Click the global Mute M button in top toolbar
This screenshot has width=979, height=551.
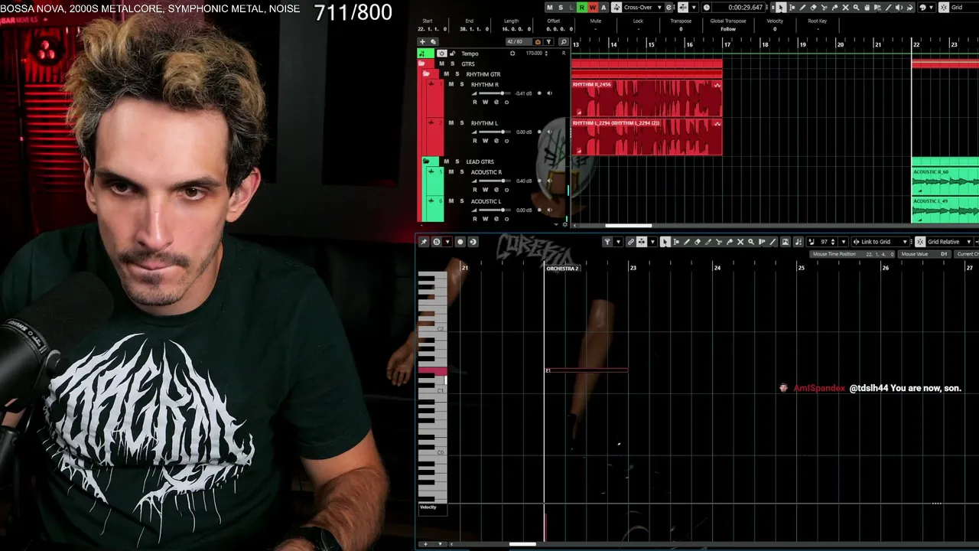(549, 8)
